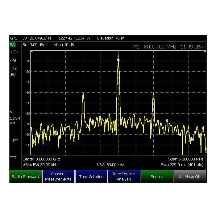Select the Log scale indicator
216x216 pixels.
[x=13, y=60]
